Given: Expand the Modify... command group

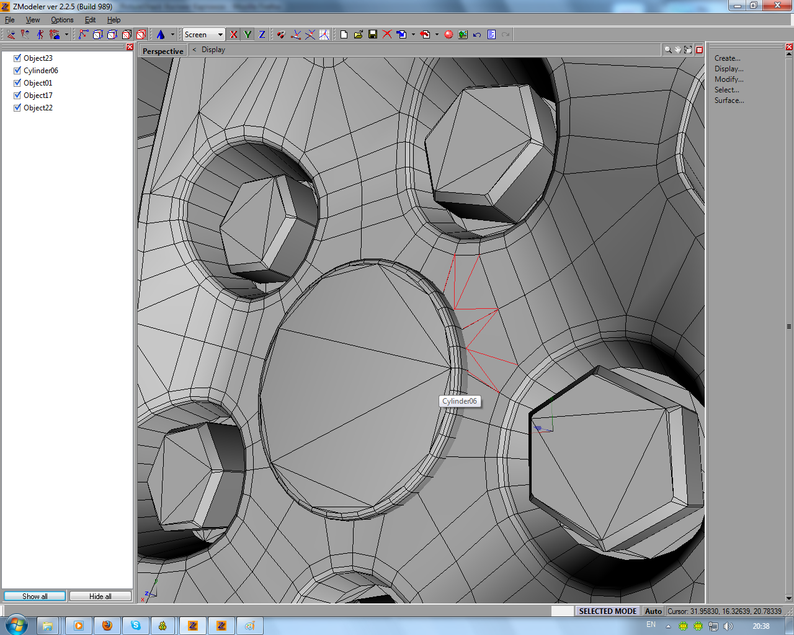Looking at the screenshot, I should coord(729,79).
